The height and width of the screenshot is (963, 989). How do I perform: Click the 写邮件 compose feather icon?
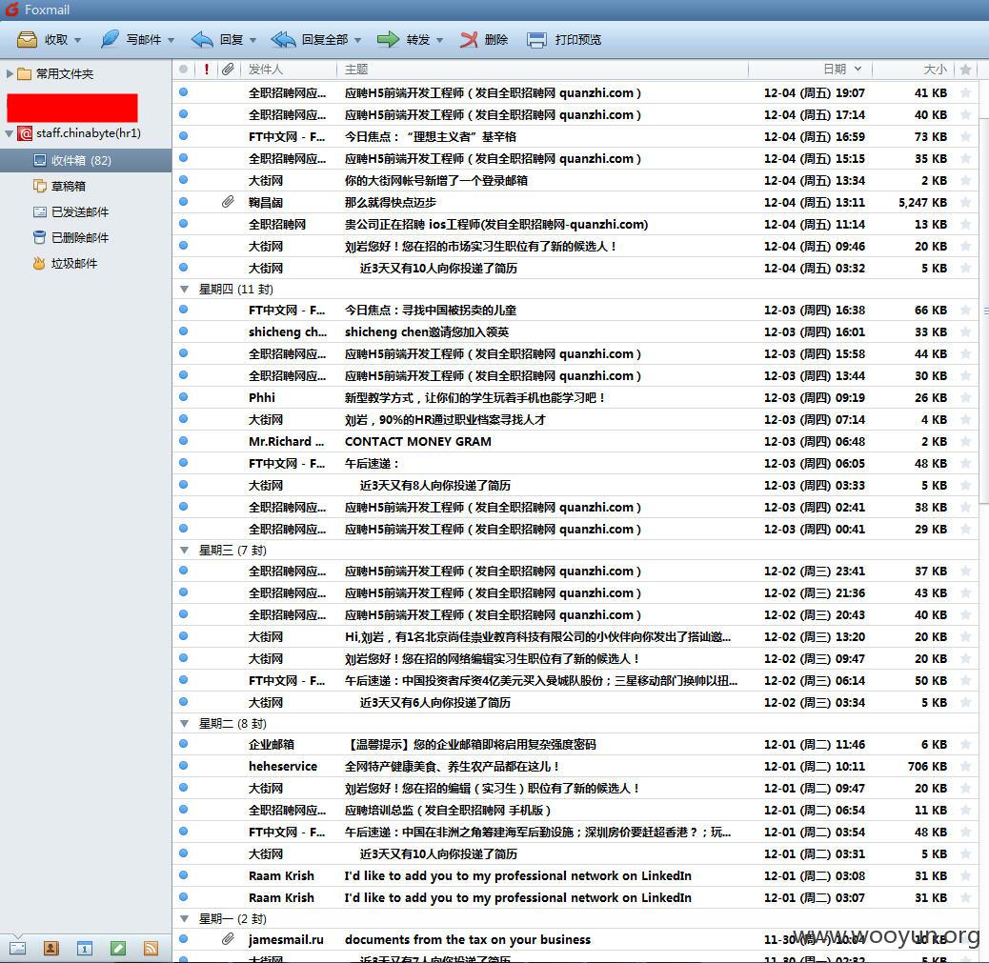point(110,39)
